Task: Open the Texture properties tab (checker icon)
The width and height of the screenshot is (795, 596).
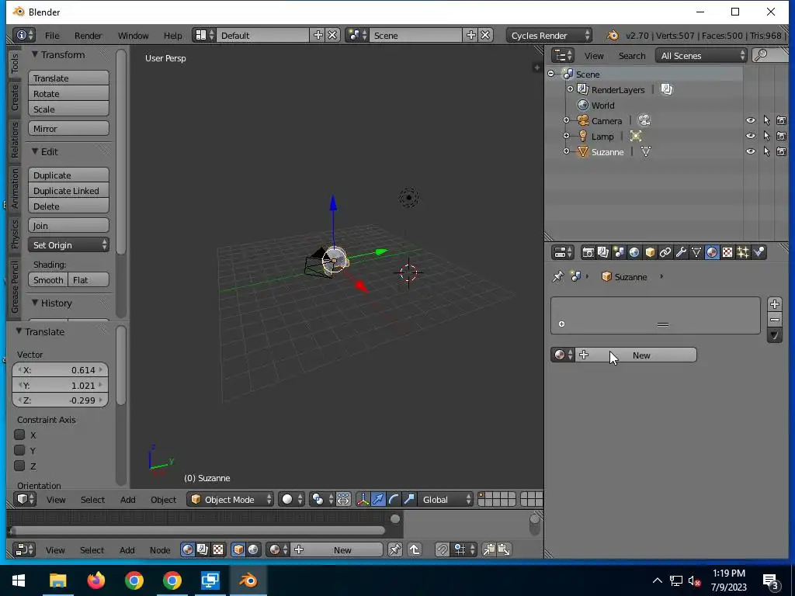Action: (727, 252)
